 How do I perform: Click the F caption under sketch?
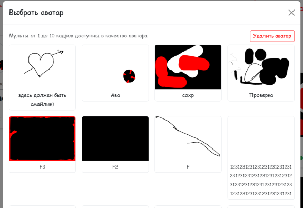click(x=188, y=167)
